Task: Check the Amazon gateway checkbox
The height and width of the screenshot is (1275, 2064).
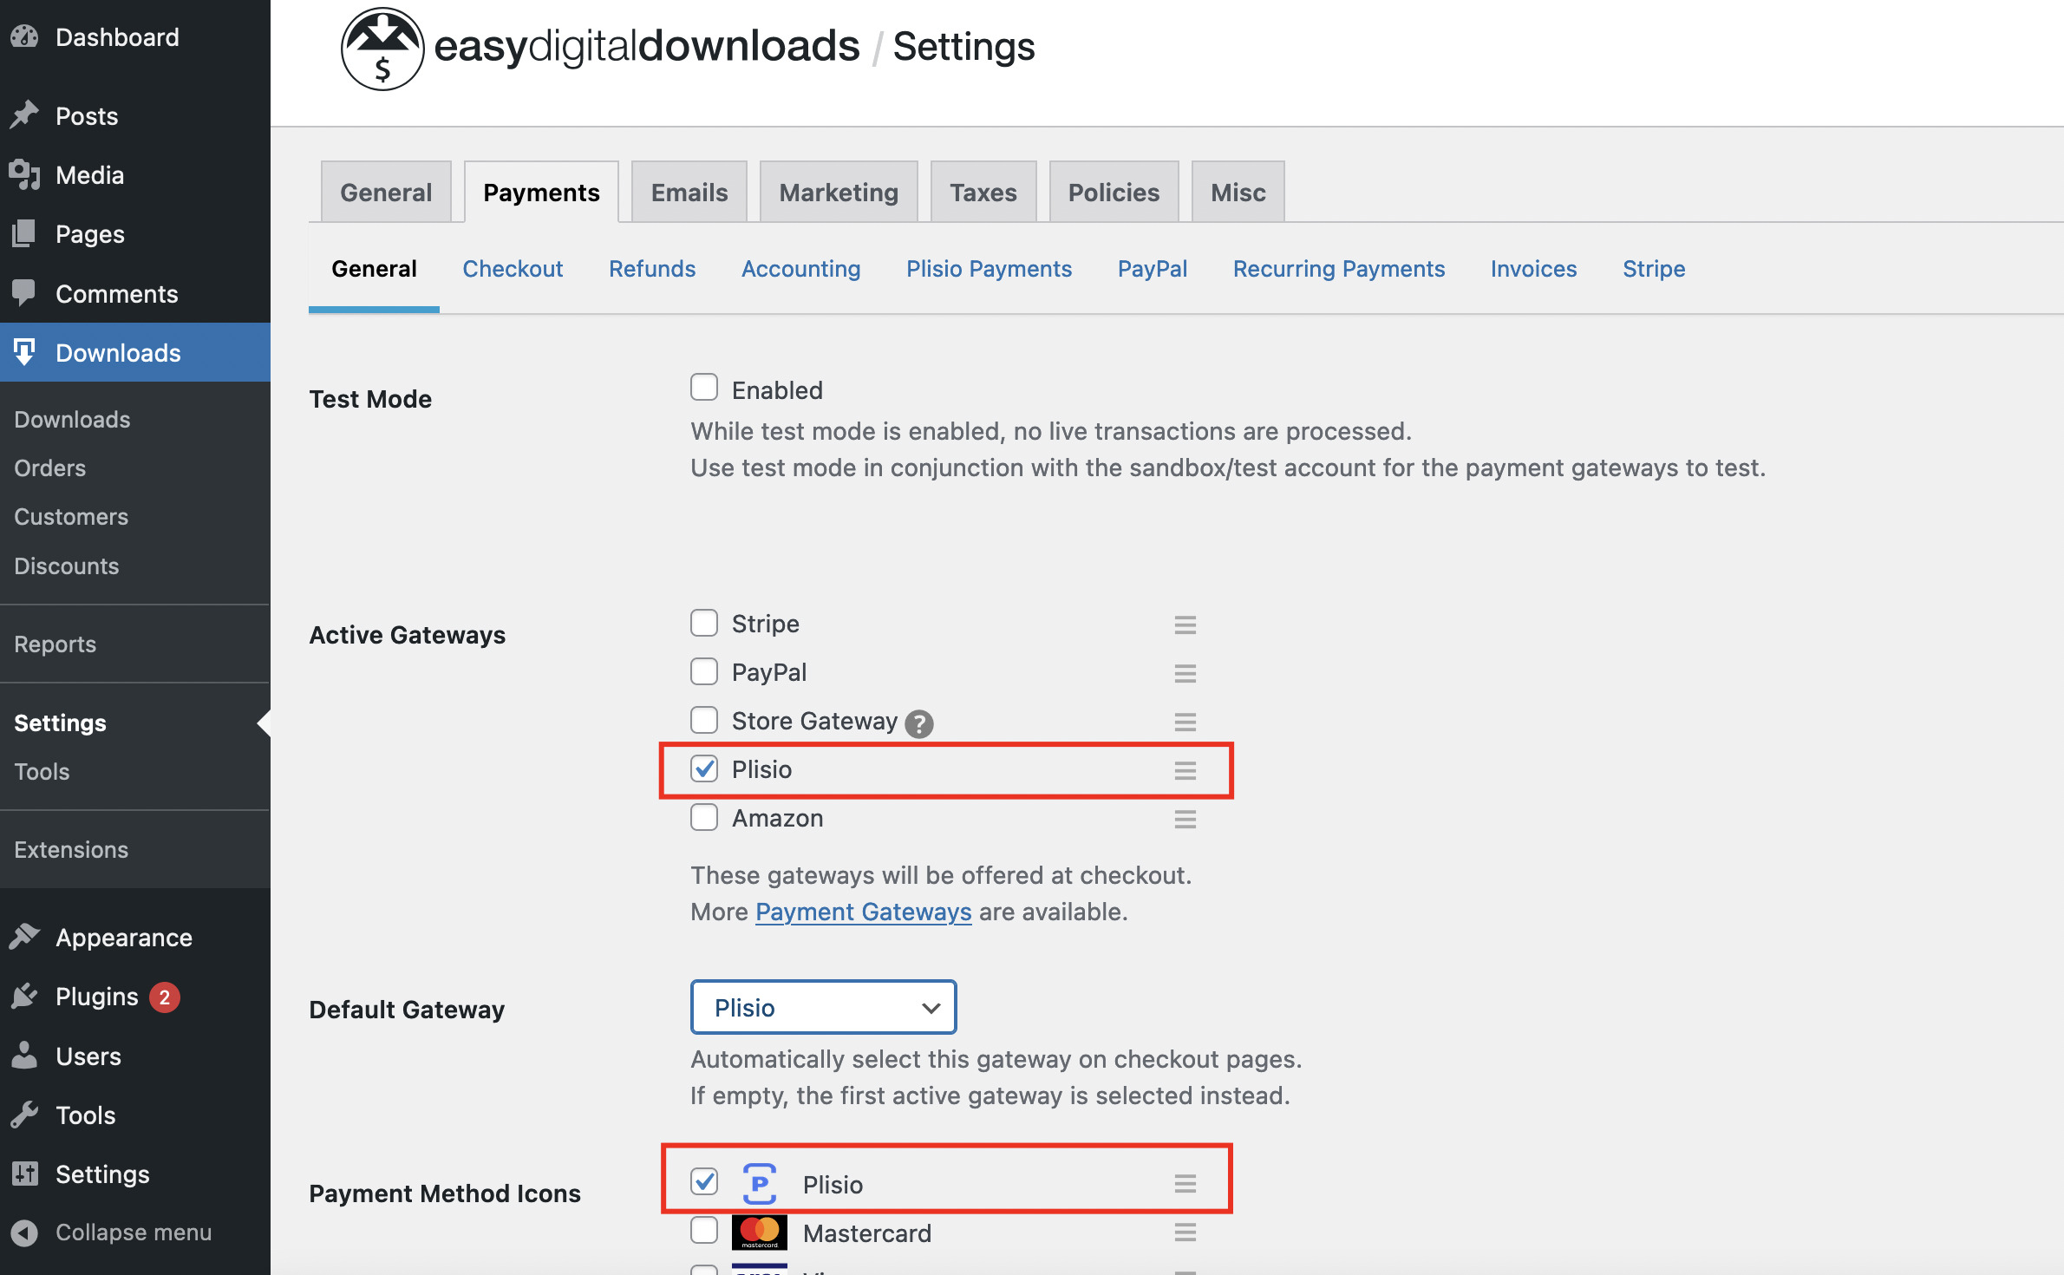Action: pyautogui.click(x=704, y=817)
